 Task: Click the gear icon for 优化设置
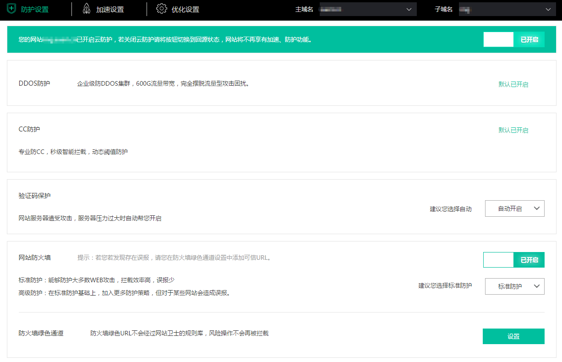click(161, 9)
